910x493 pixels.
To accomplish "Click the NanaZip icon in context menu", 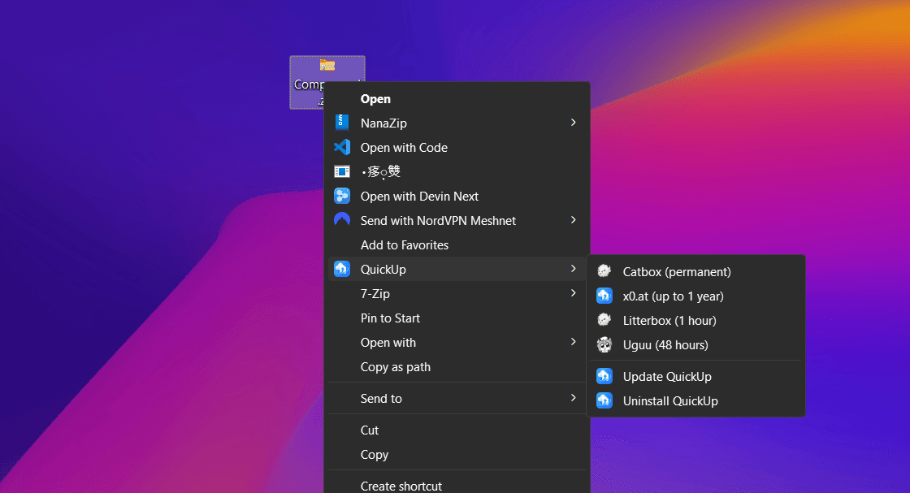I will (x=342, y=123).
